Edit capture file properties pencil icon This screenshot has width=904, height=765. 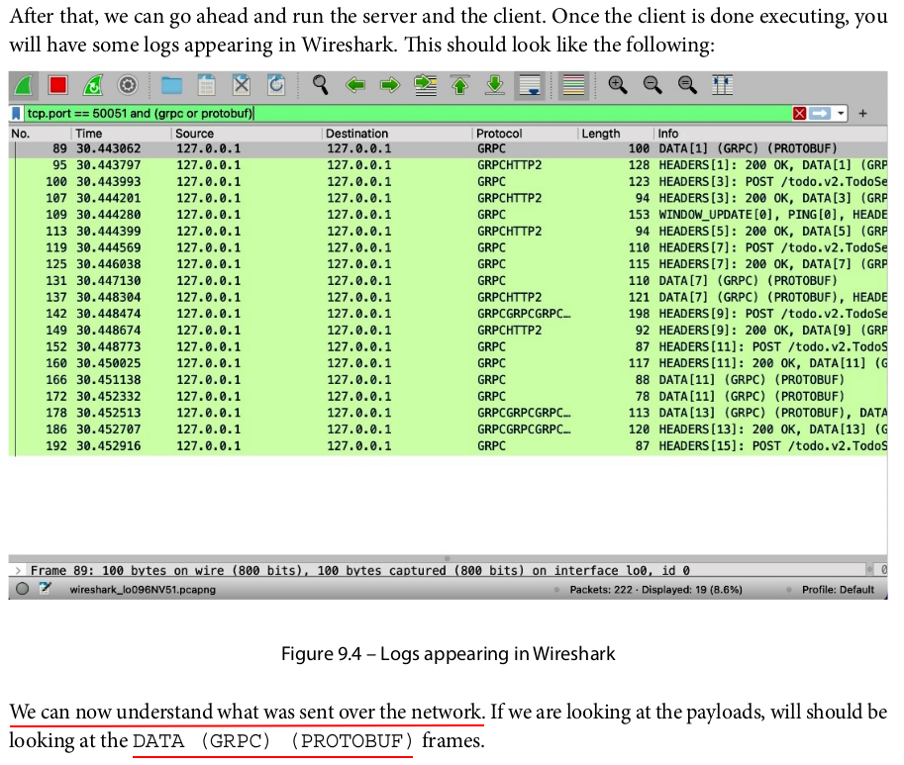click(45, 589)
